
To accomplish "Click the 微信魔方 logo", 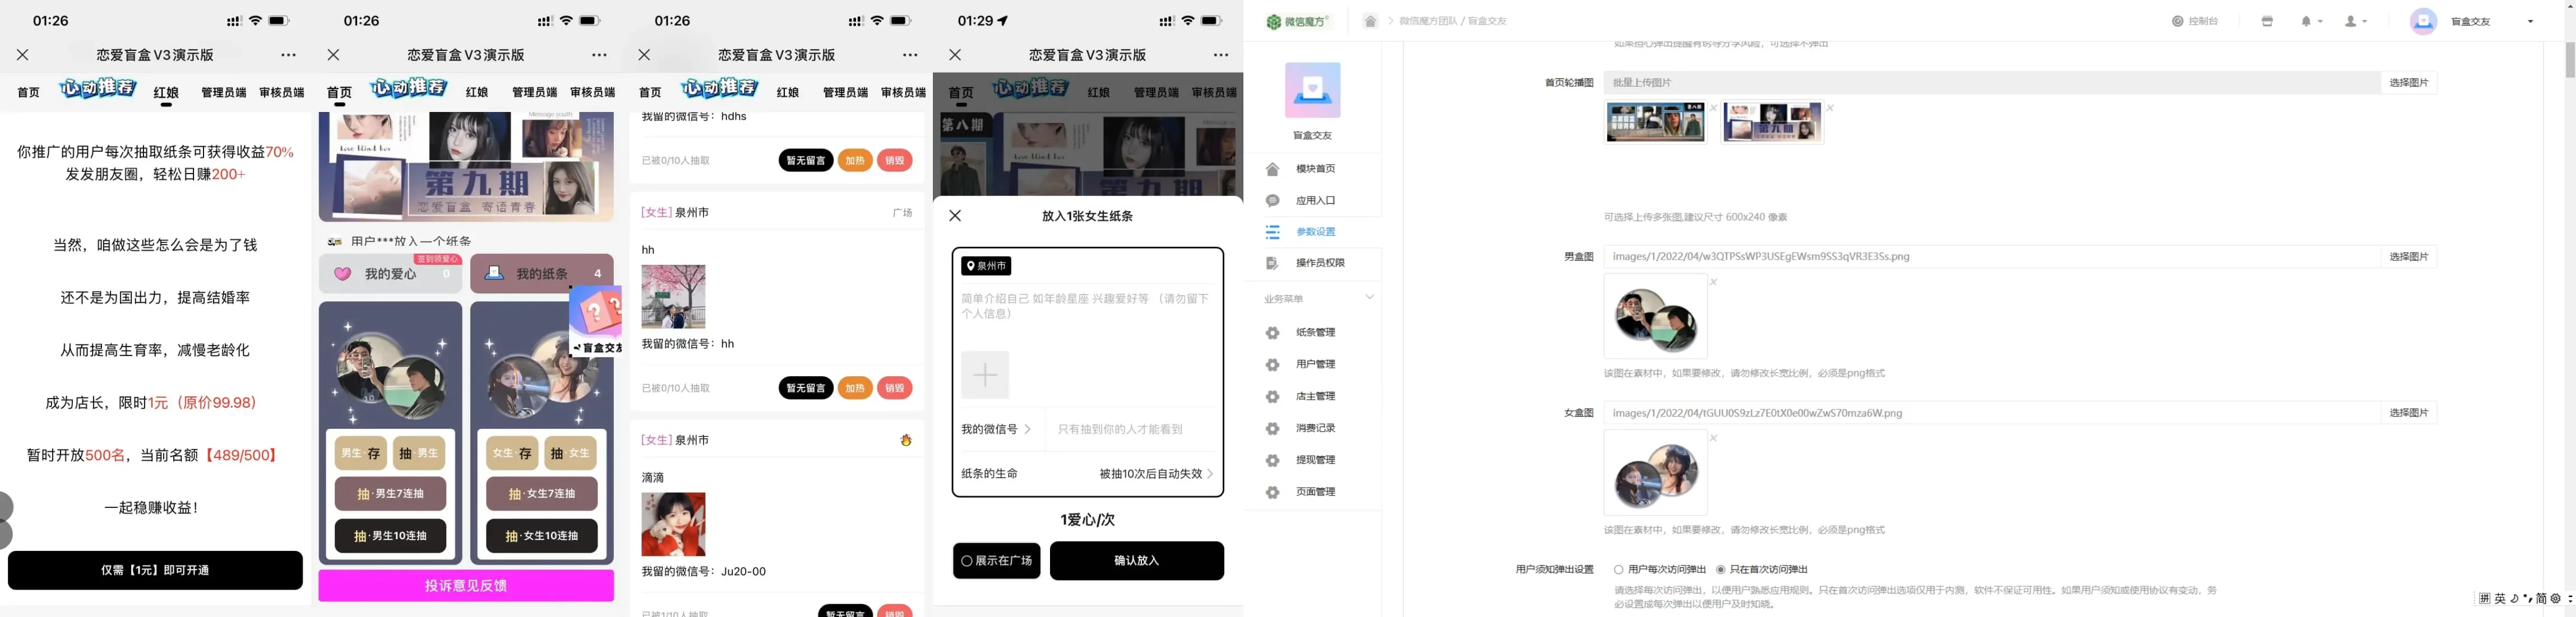I will pyautogui.click(x=1297, y=21).
